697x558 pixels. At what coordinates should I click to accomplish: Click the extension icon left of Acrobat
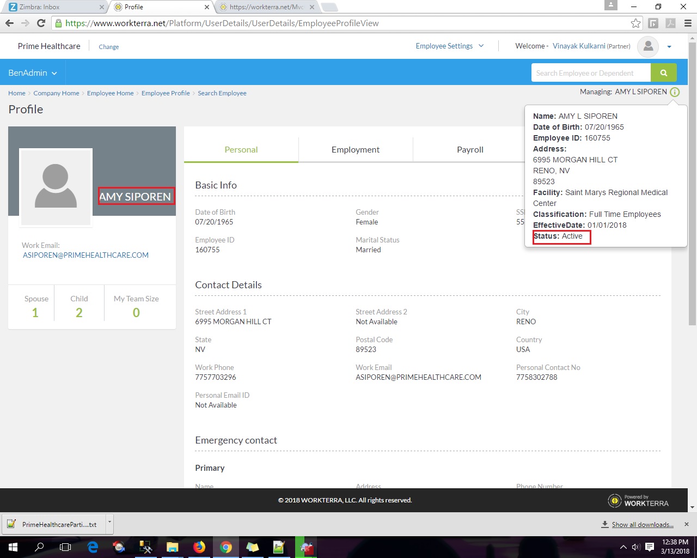(x=653, y=23)
